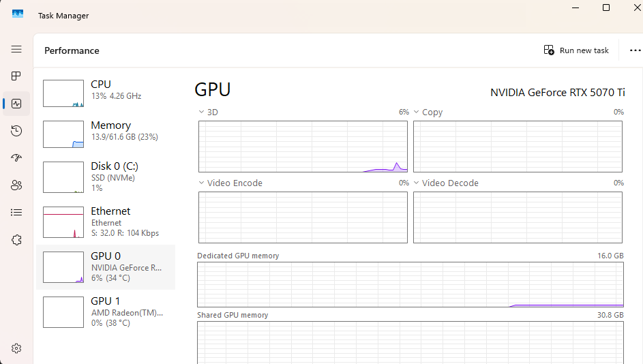Select GPU 1 AMD Radeon item
Image resolution: width=643 pixels, height=364 pixels.
(x=106, y=312)
